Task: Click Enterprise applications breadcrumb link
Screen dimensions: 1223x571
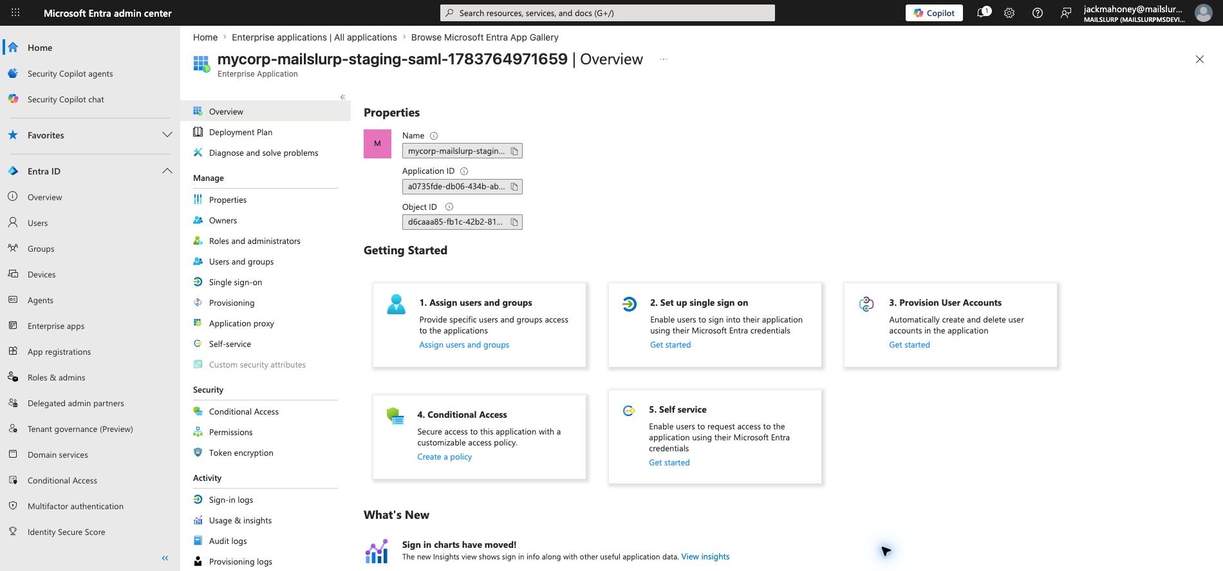Action: (x=314, y=37)
